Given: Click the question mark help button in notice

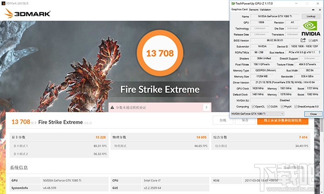Looking at the screenshot, I should 206,107.
